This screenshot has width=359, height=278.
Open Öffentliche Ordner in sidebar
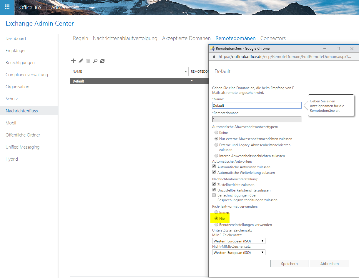pos(23,135)
